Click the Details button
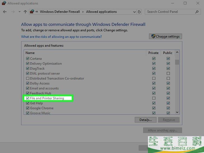This screenshot has width=204, height=153. tap(145, 120)
